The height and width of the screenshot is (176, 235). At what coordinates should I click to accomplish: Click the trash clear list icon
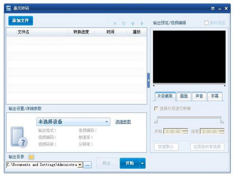[x=124, y=23]
